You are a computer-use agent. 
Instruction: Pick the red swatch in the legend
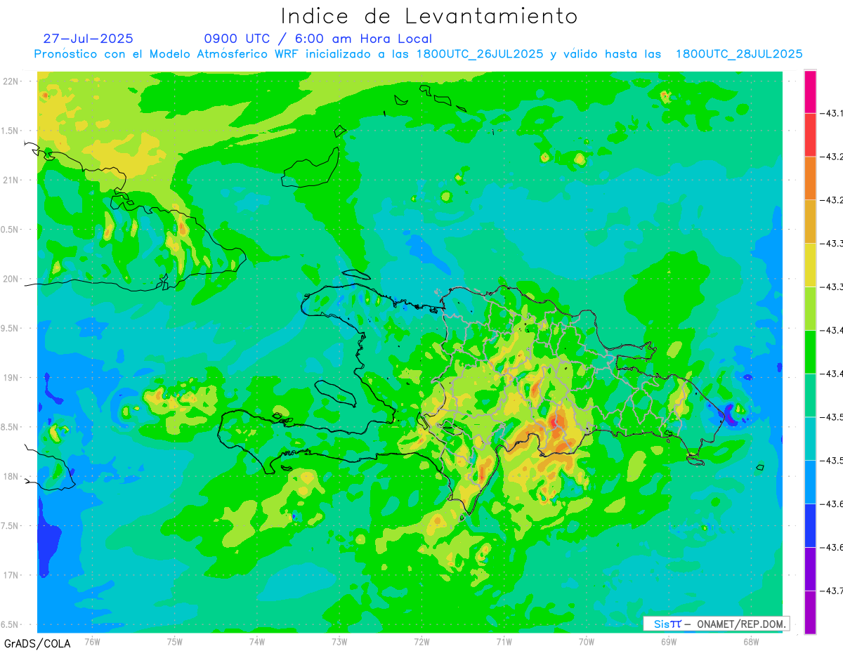click(810, 135)
